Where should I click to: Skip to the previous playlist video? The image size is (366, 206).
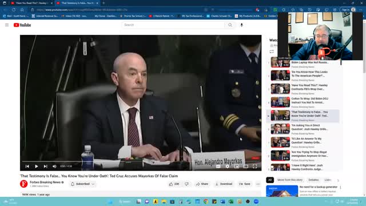coord(27,167)
